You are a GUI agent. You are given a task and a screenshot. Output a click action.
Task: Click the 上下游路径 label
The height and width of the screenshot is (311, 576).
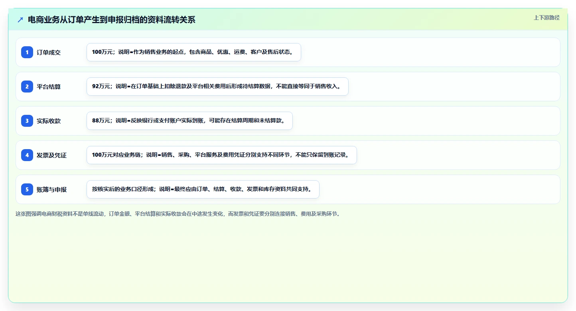coord(546,18)
